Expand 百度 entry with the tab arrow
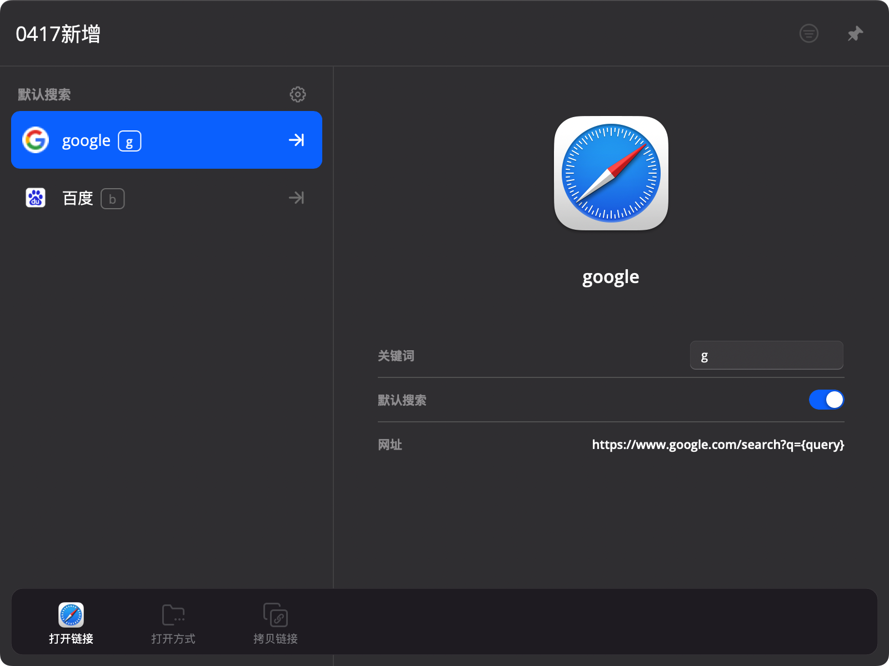The image size is (889, 666). (x=297, y=198)
